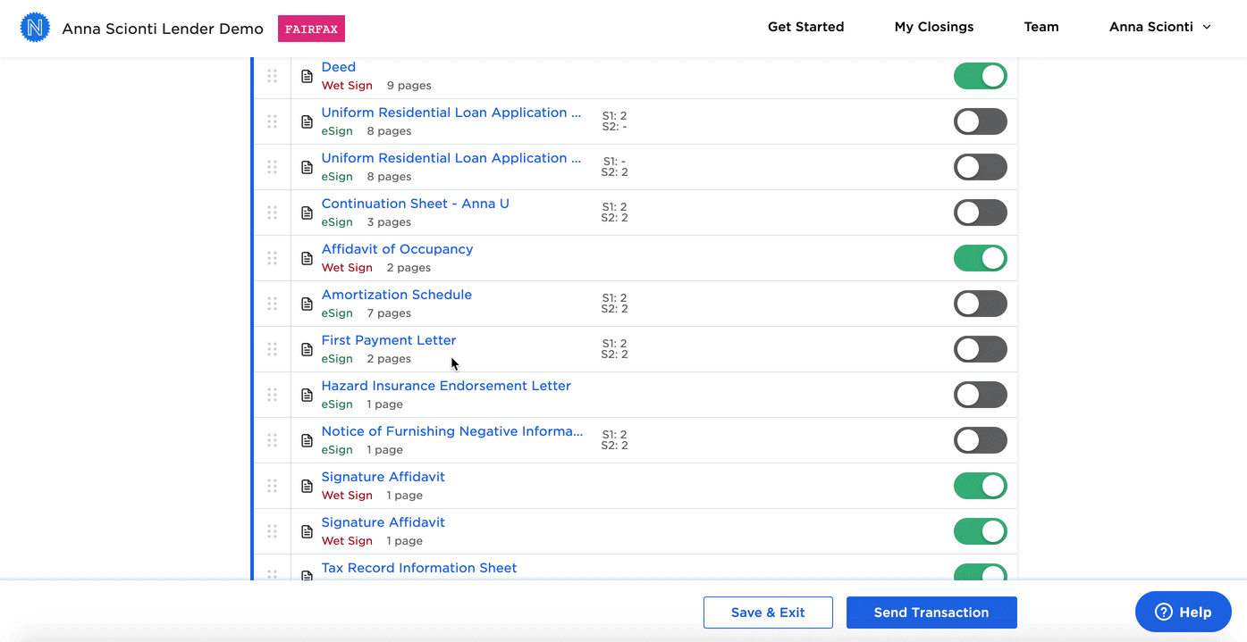Expand the Anna Scionti account dropdown
The image size is (1247, 642).
pos(1159,27)
